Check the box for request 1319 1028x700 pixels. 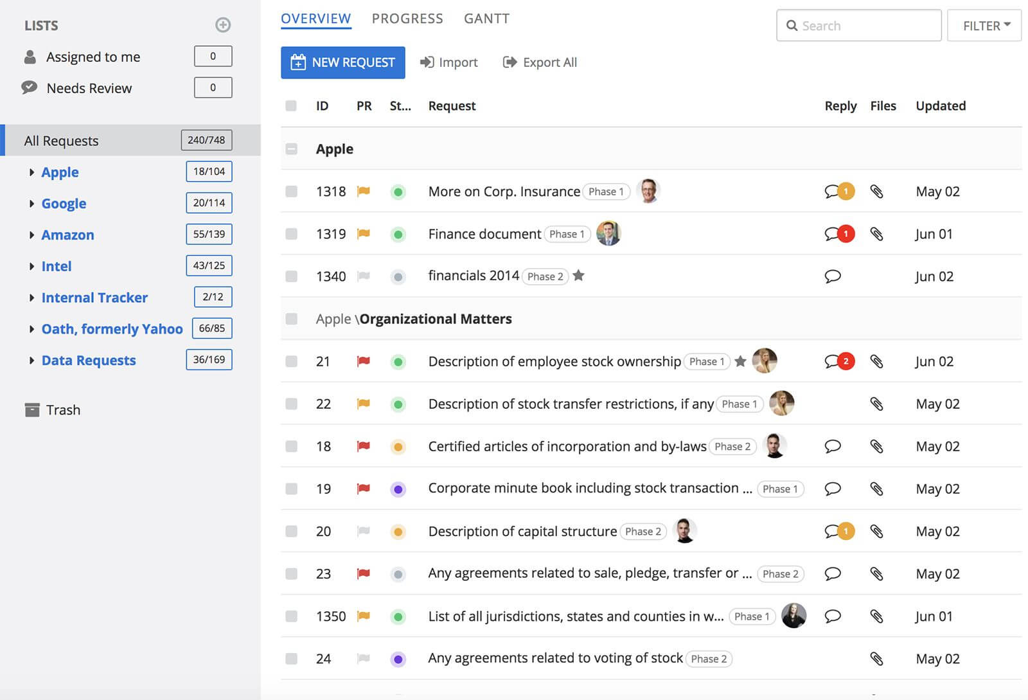[x=291, y=234]
